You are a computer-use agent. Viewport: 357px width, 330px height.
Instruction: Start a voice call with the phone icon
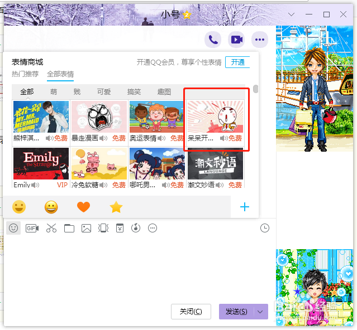(213, 40)
